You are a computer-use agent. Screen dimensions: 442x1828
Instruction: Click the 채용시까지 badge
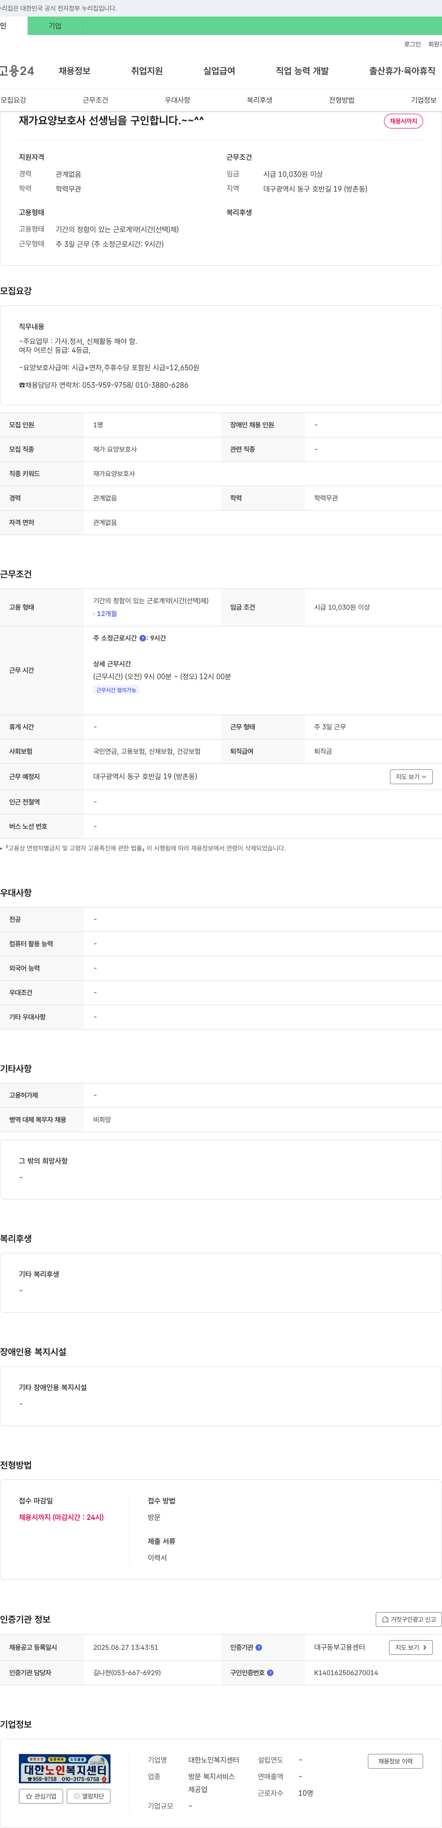click(x=403, y=122)
